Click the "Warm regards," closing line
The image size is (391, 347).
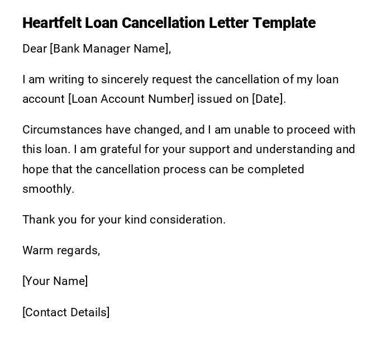pyautogui.click(x=61, y=250)
